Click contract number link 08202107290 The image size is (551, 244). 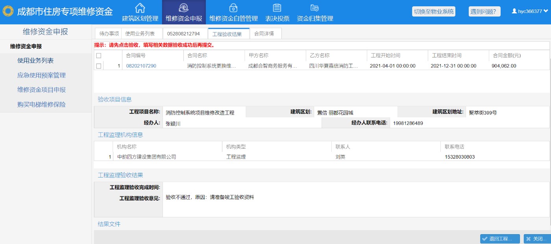point(141,66)
